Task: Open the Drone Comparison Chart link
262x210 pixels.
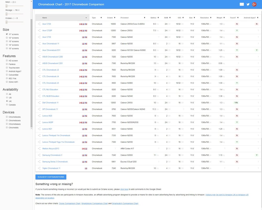Action: coord(70,203)
